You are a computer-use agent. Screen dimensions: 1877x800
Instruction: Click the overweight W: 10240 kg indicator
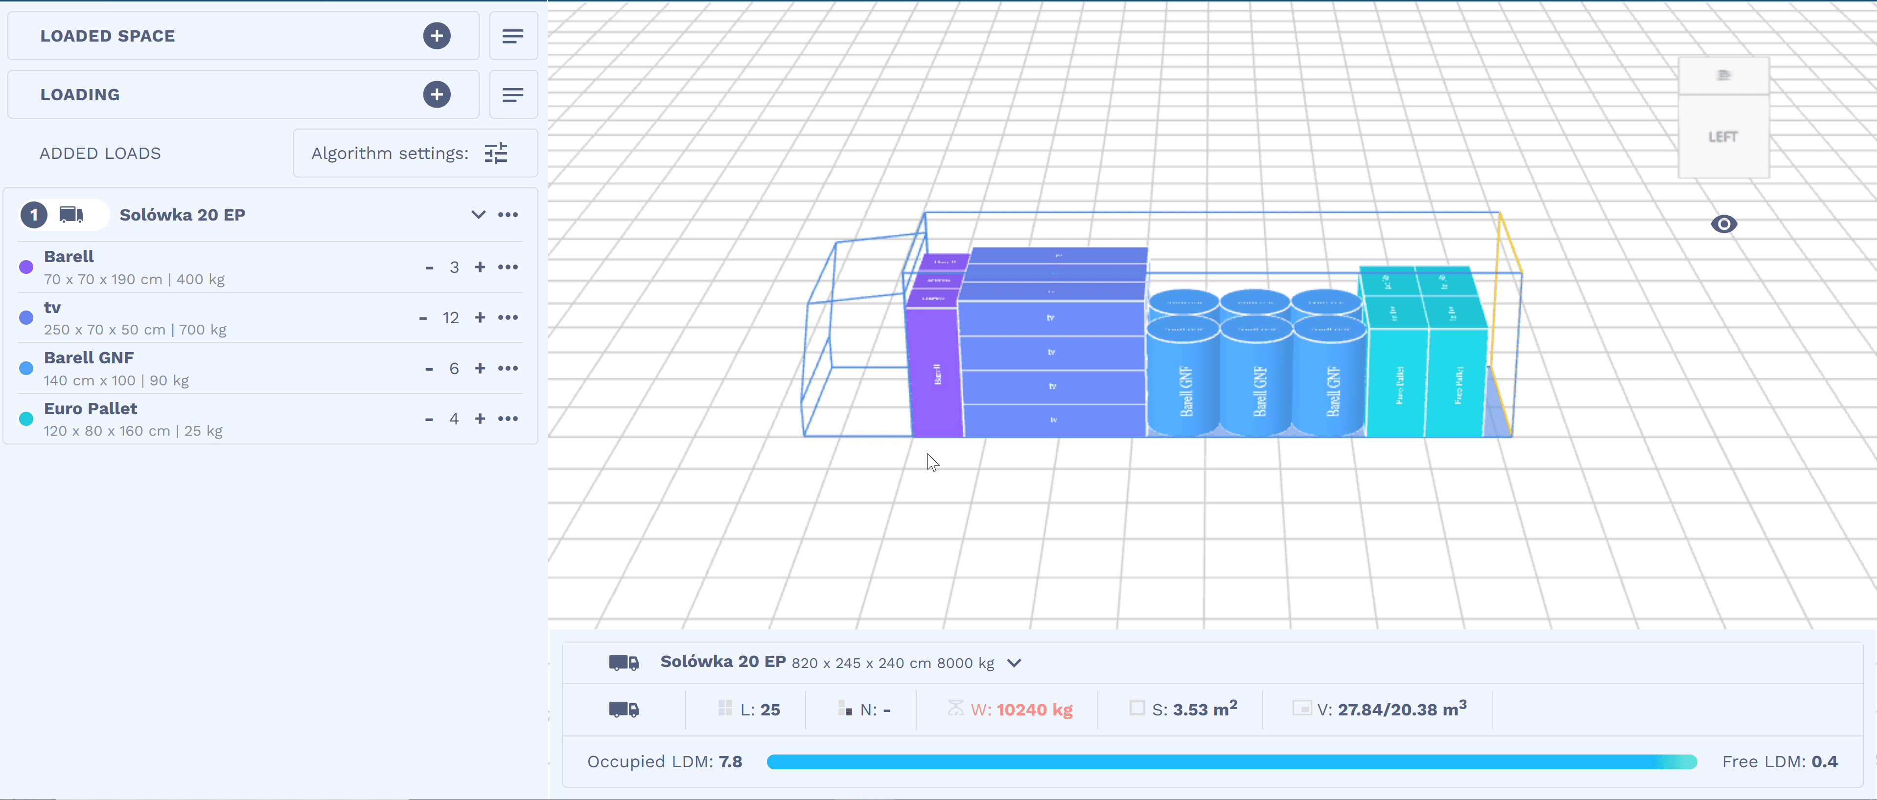(1010, 709)
